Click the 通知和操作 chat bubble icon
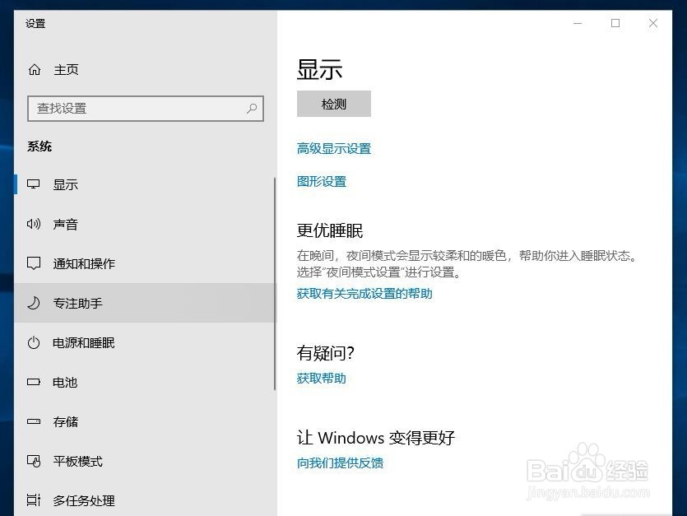The height and width of the screenshot is (516, 687). [34, 263]
